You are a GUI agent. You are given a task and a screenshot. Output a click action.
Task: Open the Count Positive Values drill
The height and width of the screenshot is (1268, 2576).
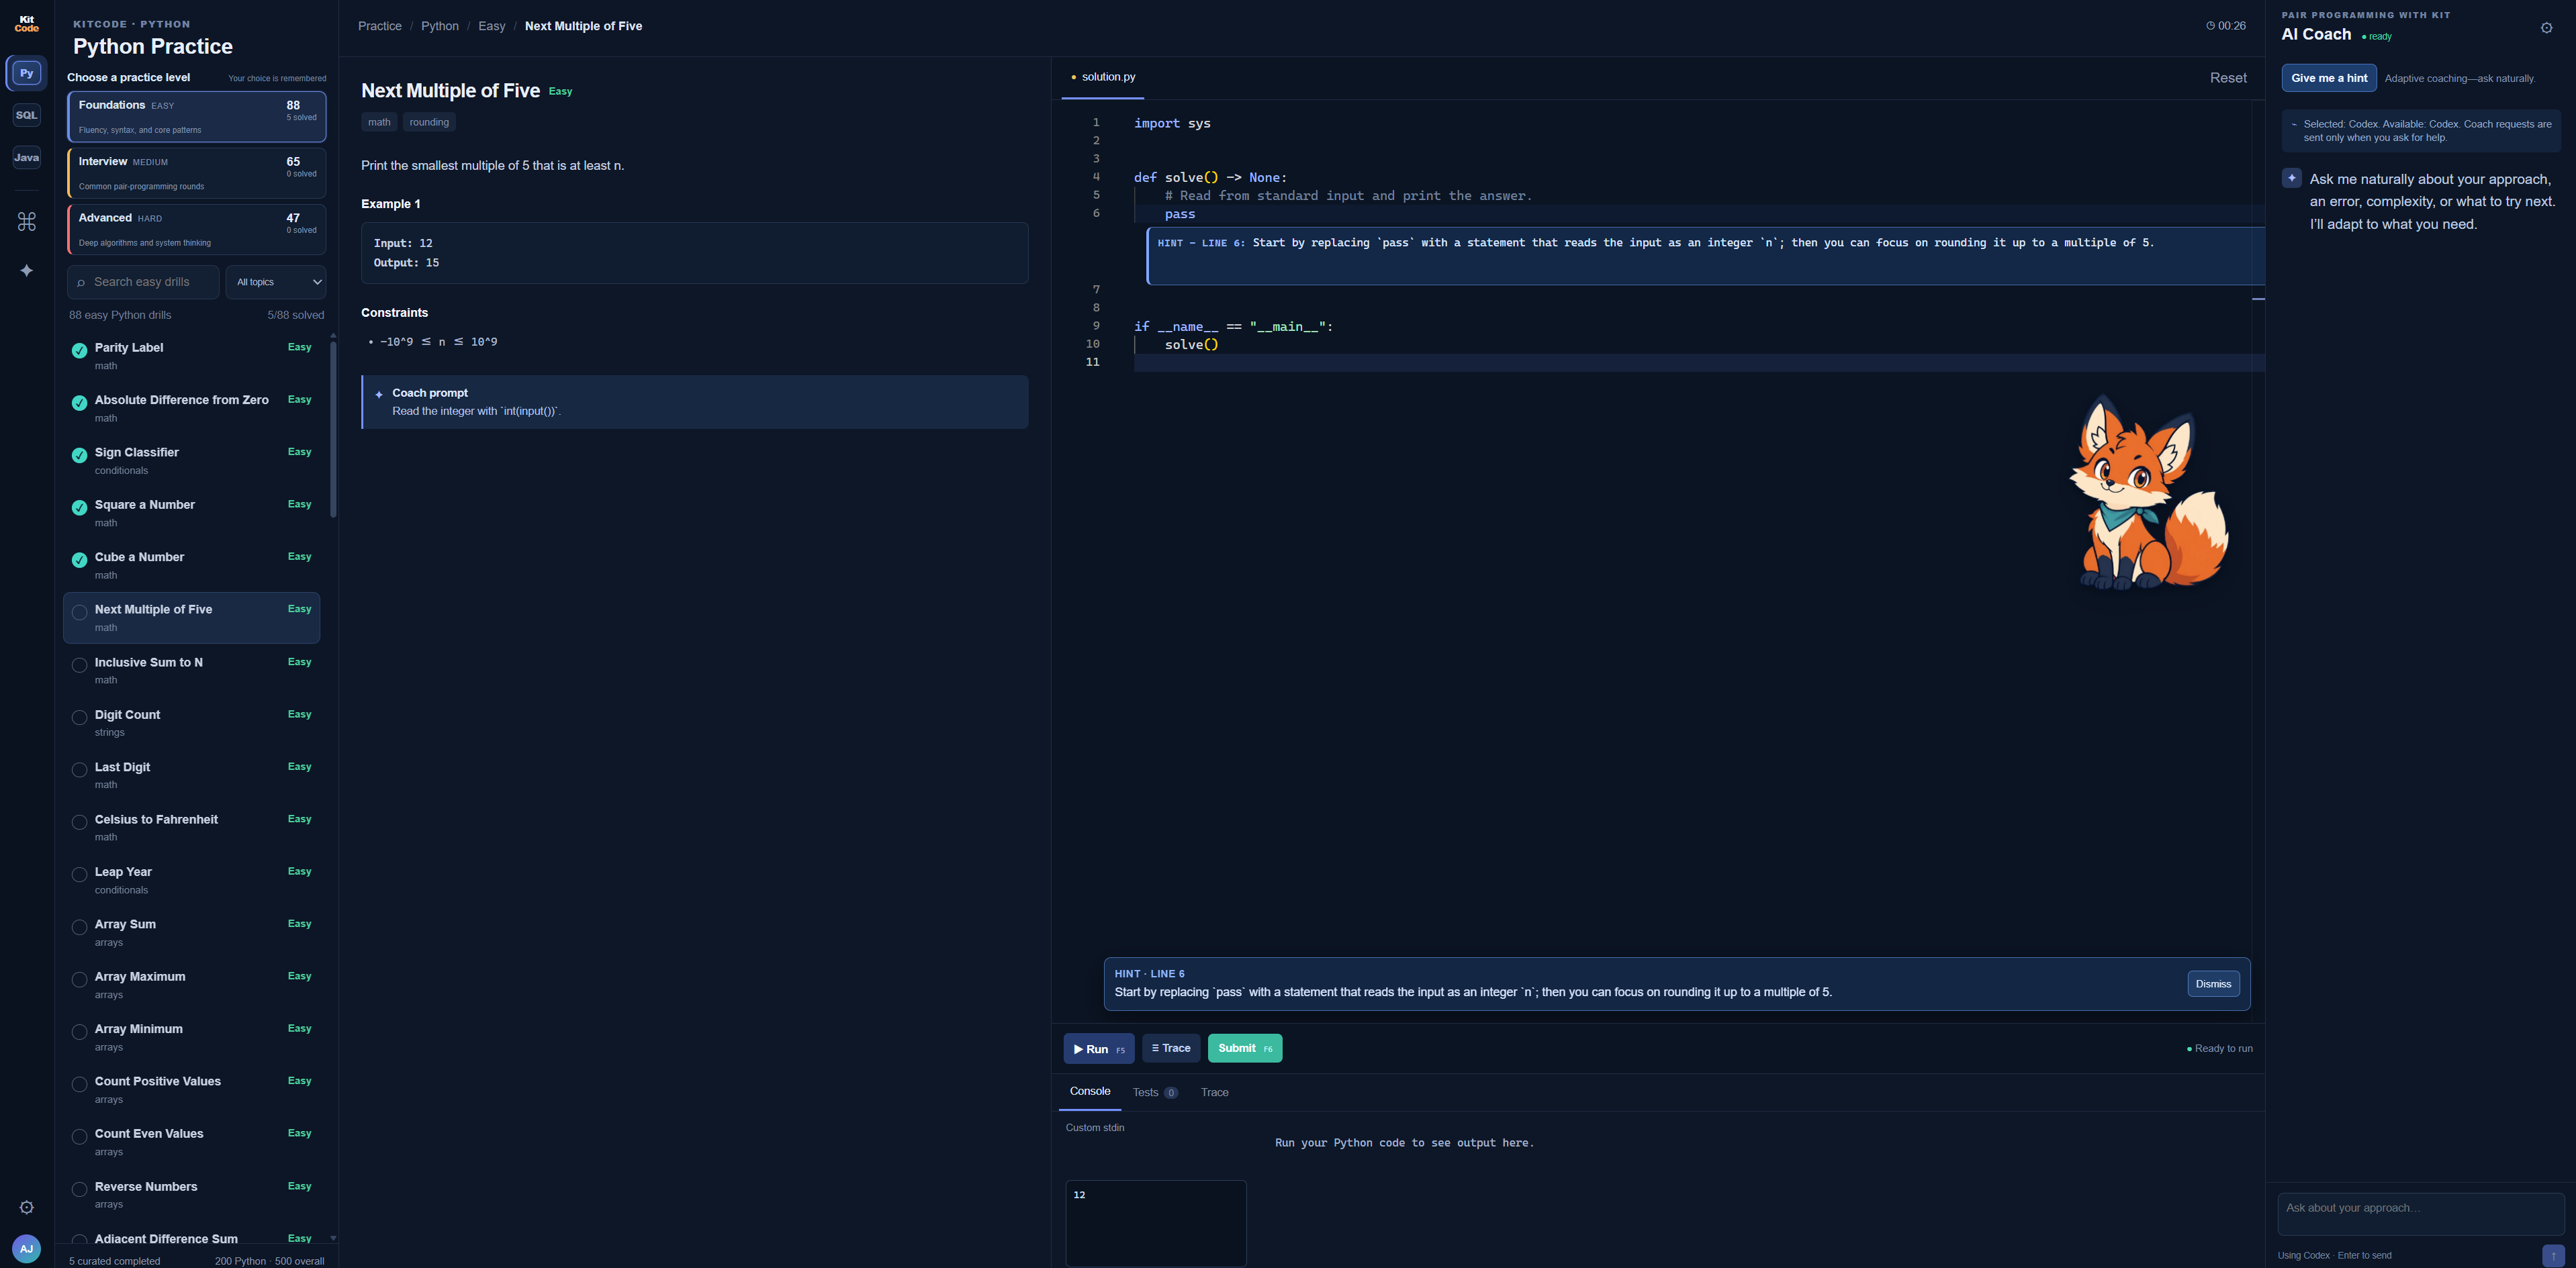point(192,1089)
